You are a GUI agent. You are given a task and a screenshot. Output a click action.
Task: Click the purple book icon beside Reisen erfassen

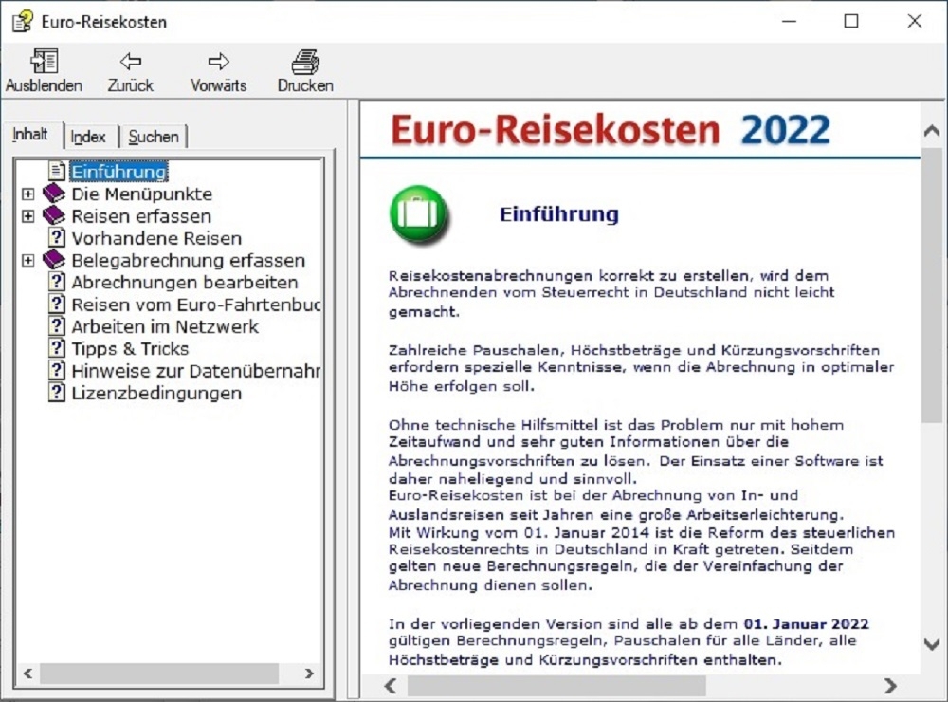(x=54, y=216)
